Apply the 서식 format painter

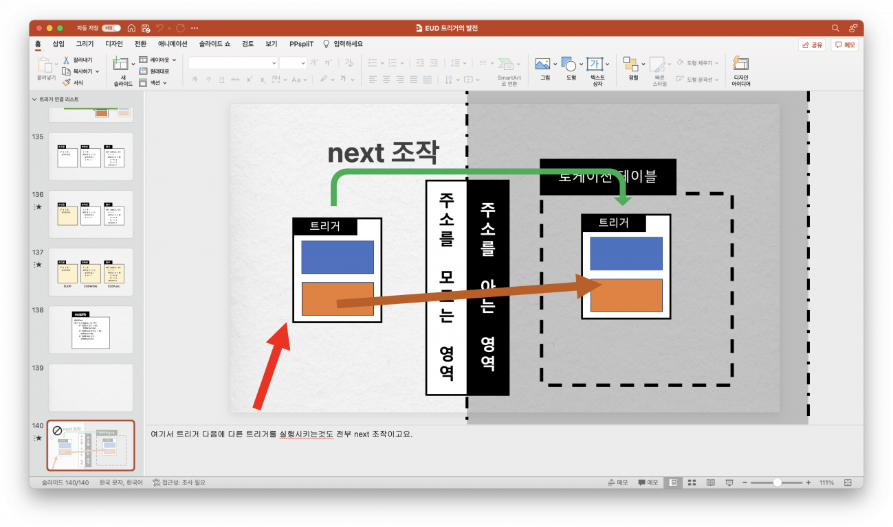tap(73, 82)
